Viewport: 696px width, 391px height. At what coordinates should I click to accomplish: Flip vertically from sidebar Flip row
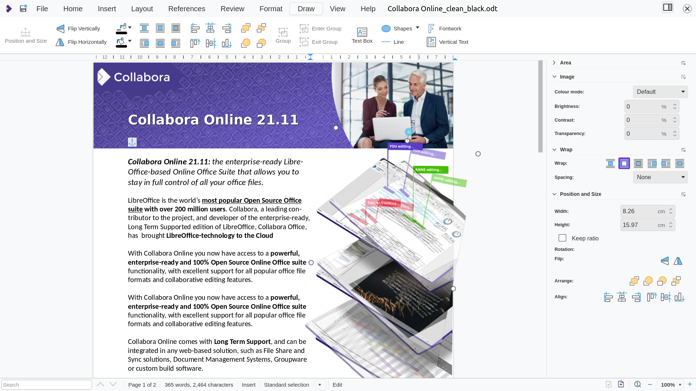coord(664,261)
